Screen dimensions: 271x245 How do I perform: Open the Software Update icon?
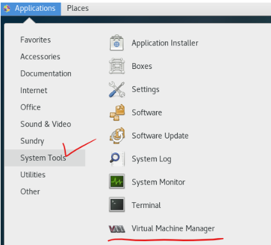(x=117, y=136)
